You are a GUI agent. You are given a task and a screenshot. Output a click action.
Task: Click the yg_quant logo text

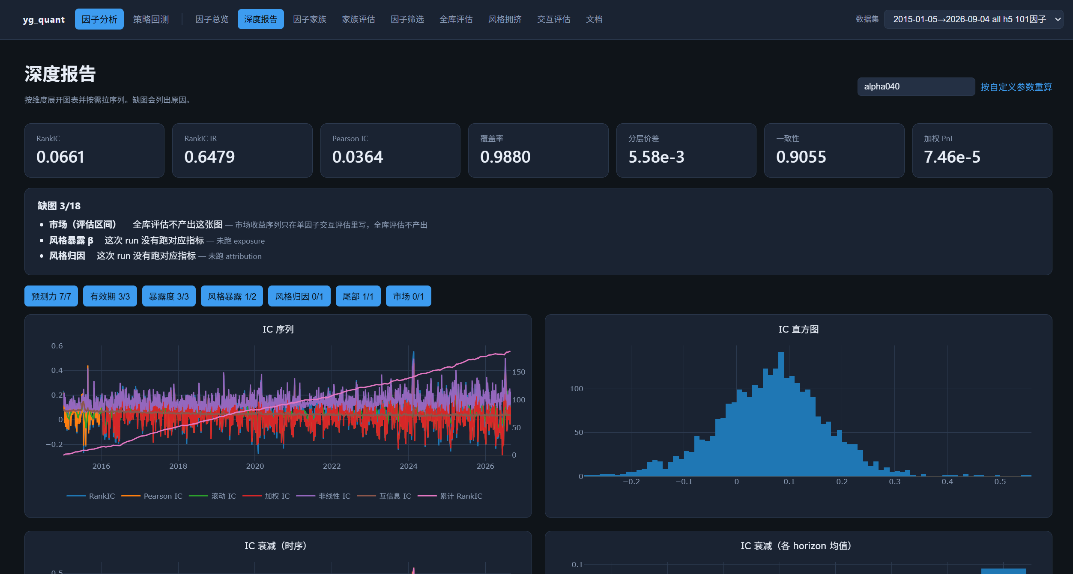pos(44,19)
